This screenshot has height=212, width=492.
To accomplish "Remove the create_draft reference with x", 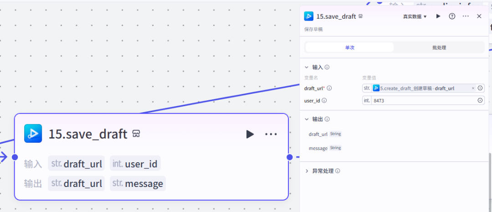I will point(473,88).
